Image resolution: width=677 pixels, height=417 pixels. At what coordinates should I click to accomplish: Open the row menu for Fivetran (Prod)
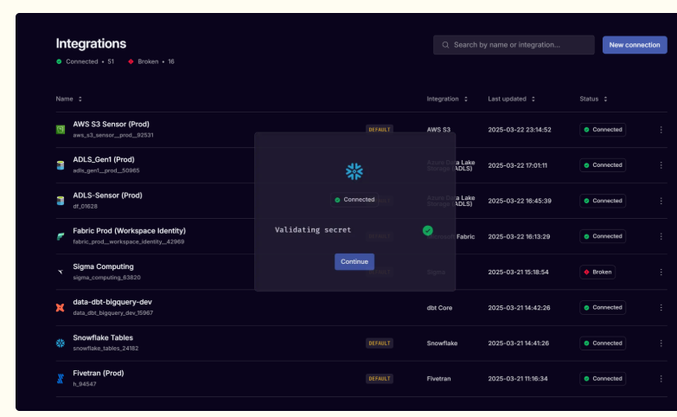(x=661, y=379)
